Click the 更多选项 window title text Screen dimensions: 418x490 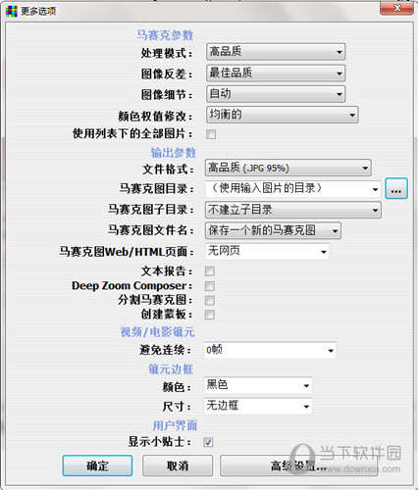tap(38, 12)
